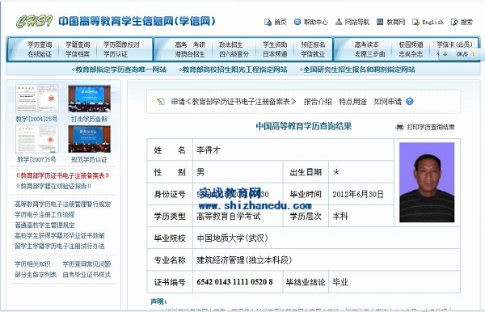Screen dimensions: 485x312
Task: Open 学信档案 menu item
Action: click(x=78, y=54)
